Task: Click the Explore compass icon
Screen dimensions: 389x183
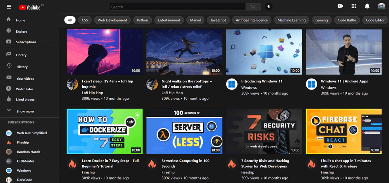Action: 9,30
